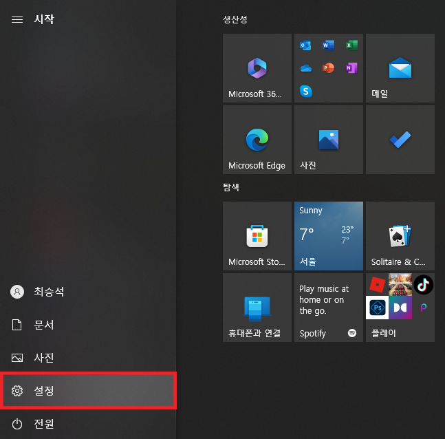Open the 플레이 games folder tile
The image size is (445, 439).
coord(400,333)
